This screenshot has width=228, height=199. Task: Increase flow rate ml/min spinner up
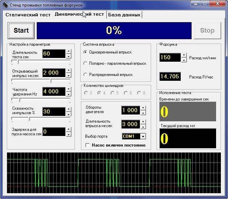(184, 55)
